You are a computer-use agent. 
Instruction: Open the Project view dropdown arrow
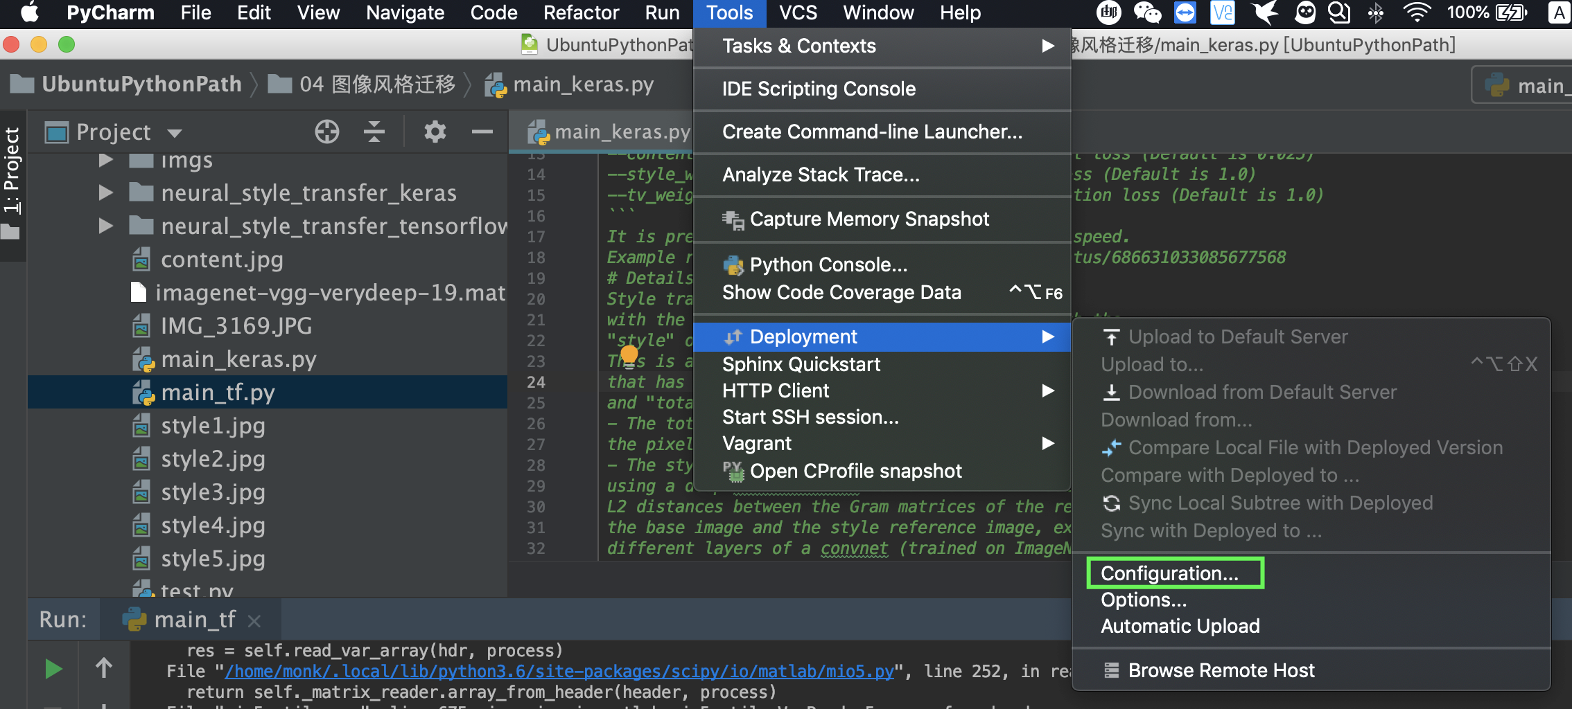[x=175, y=133]
